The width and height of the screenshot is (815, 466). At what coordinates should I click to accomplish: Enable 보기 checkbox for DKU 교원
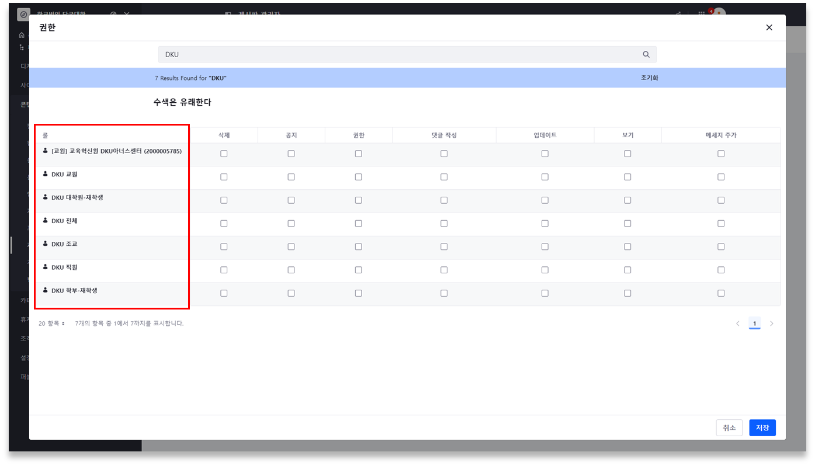point(627,177)
